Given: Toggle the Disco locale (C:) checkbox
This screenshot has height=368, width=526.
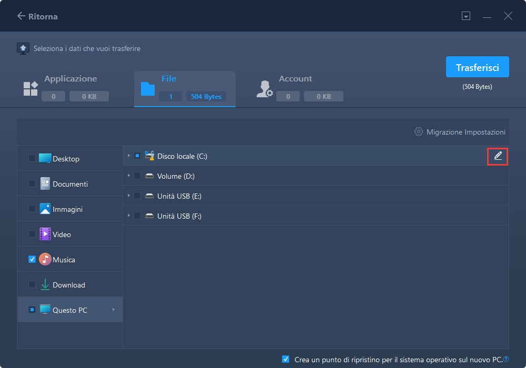Looking at the screenshot, I should tap(137, 156).
